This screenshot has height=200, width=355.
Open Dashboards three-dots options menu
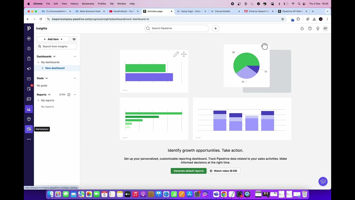75,56
